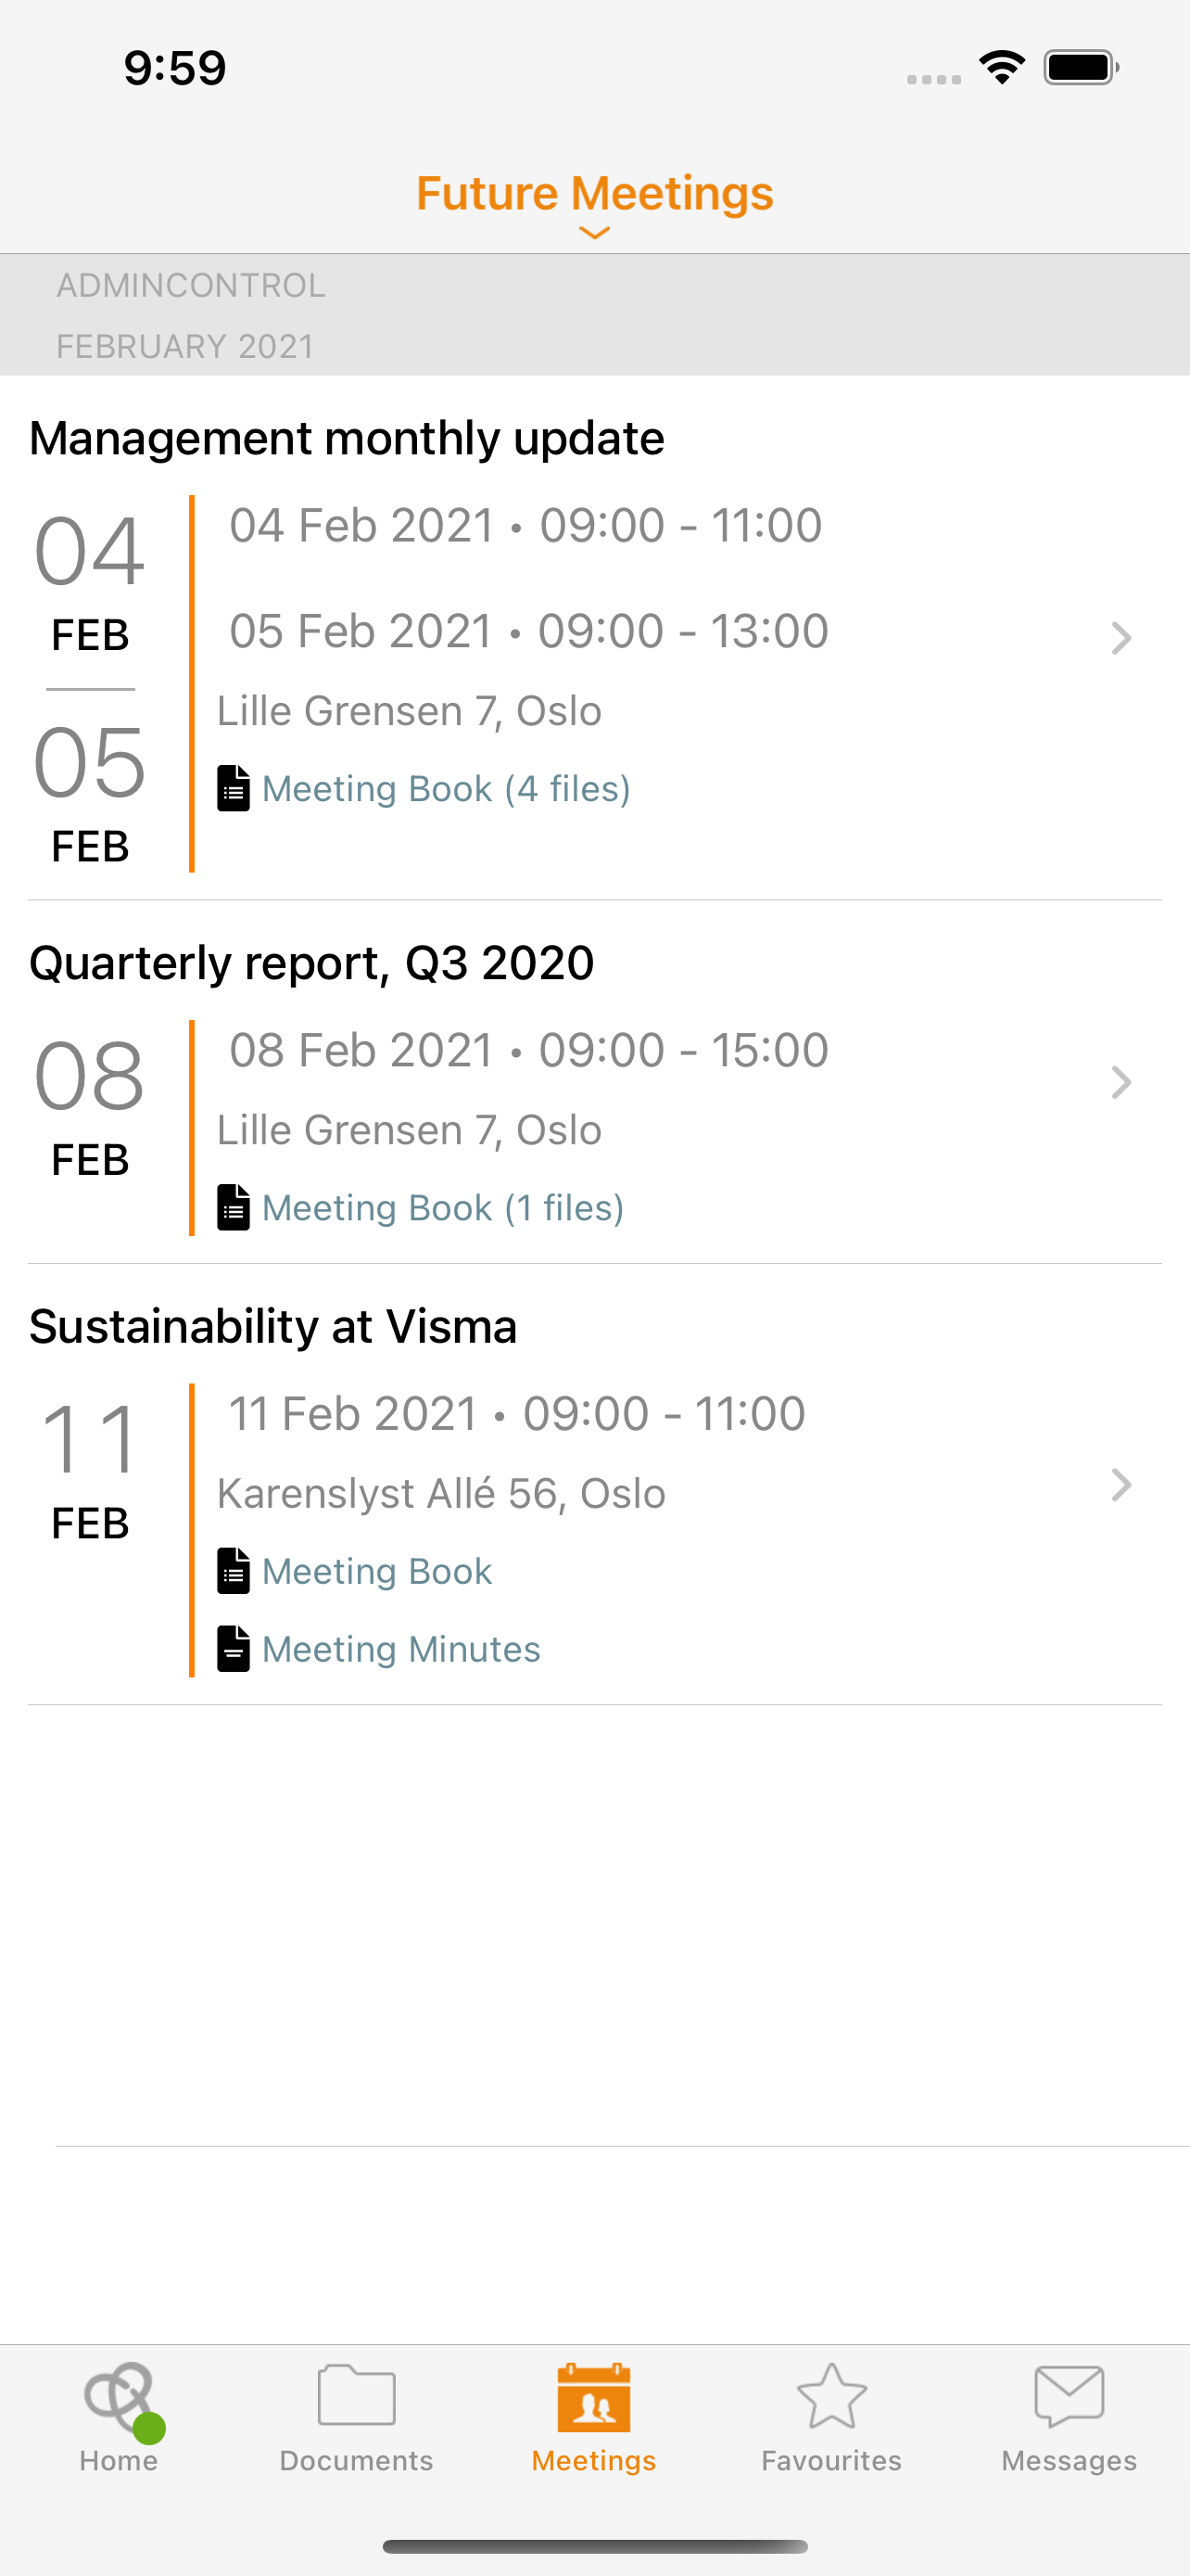Open the Home tab icon
This screenshot has width=1190, height=2576.
(x=119, y=2398)
